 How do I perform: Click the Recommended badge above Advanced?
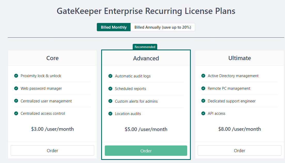pos(145,47)
